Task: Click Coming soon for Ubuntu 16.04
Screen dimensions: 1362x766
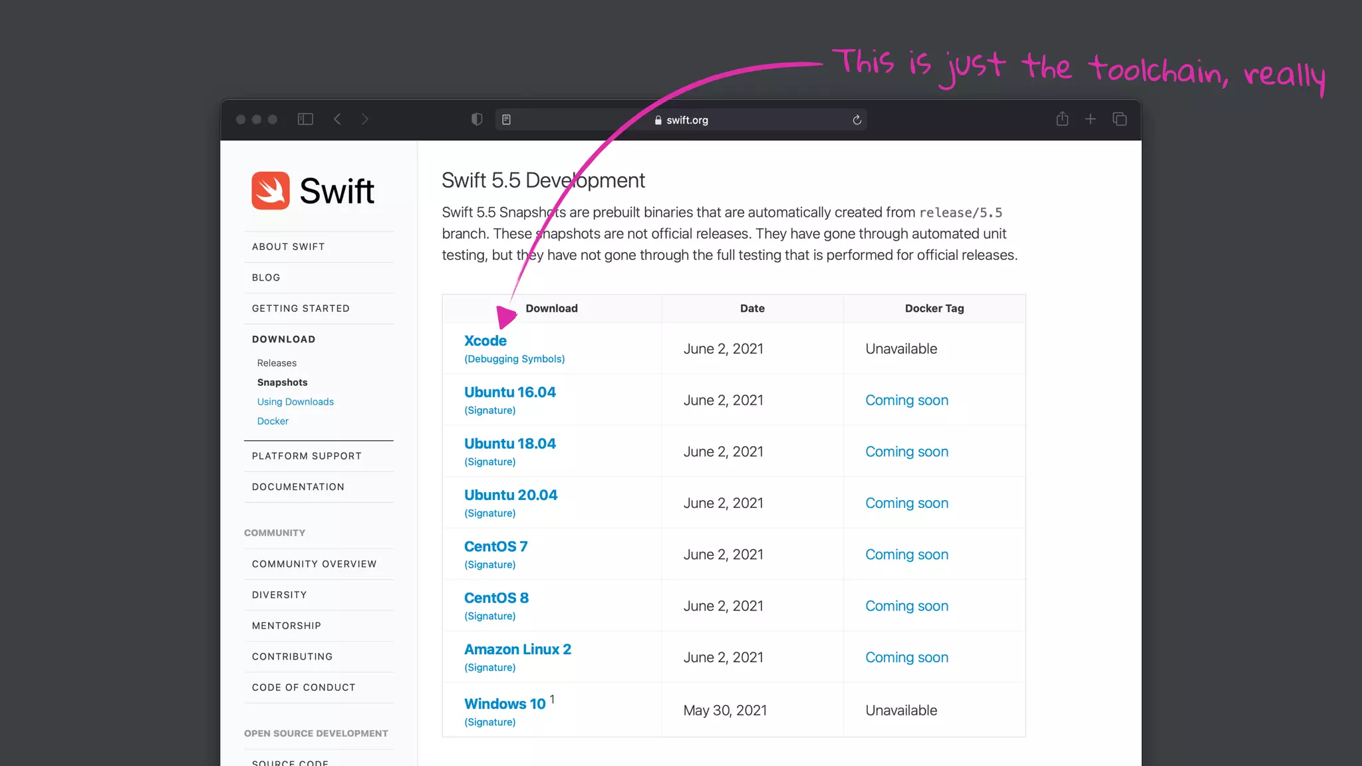Action: (x=906, y=400)
